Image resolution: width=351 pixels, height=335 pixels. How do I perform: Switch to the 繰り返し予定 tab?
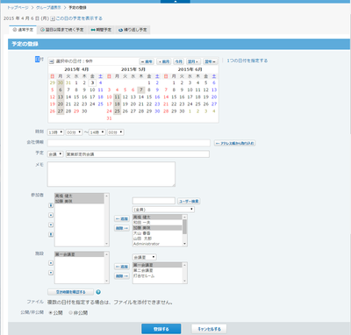(x=133, y=30)
